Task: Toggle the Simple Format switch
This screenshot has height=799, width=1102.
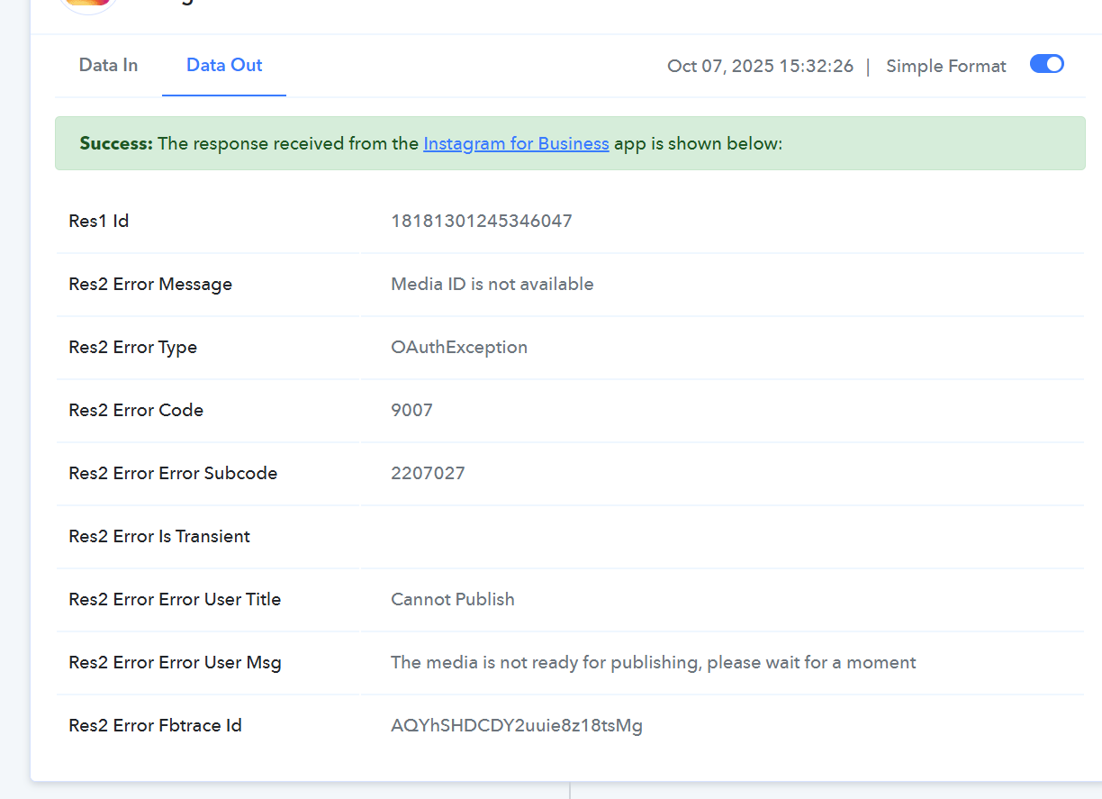Action: (x=1046, y=65)
